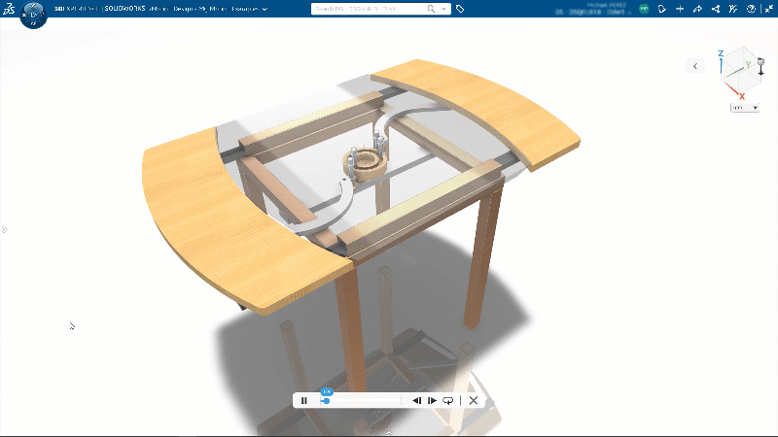Click the animation progress slider handle
Viewport: 778px width, 437px height.
[326, 400]
